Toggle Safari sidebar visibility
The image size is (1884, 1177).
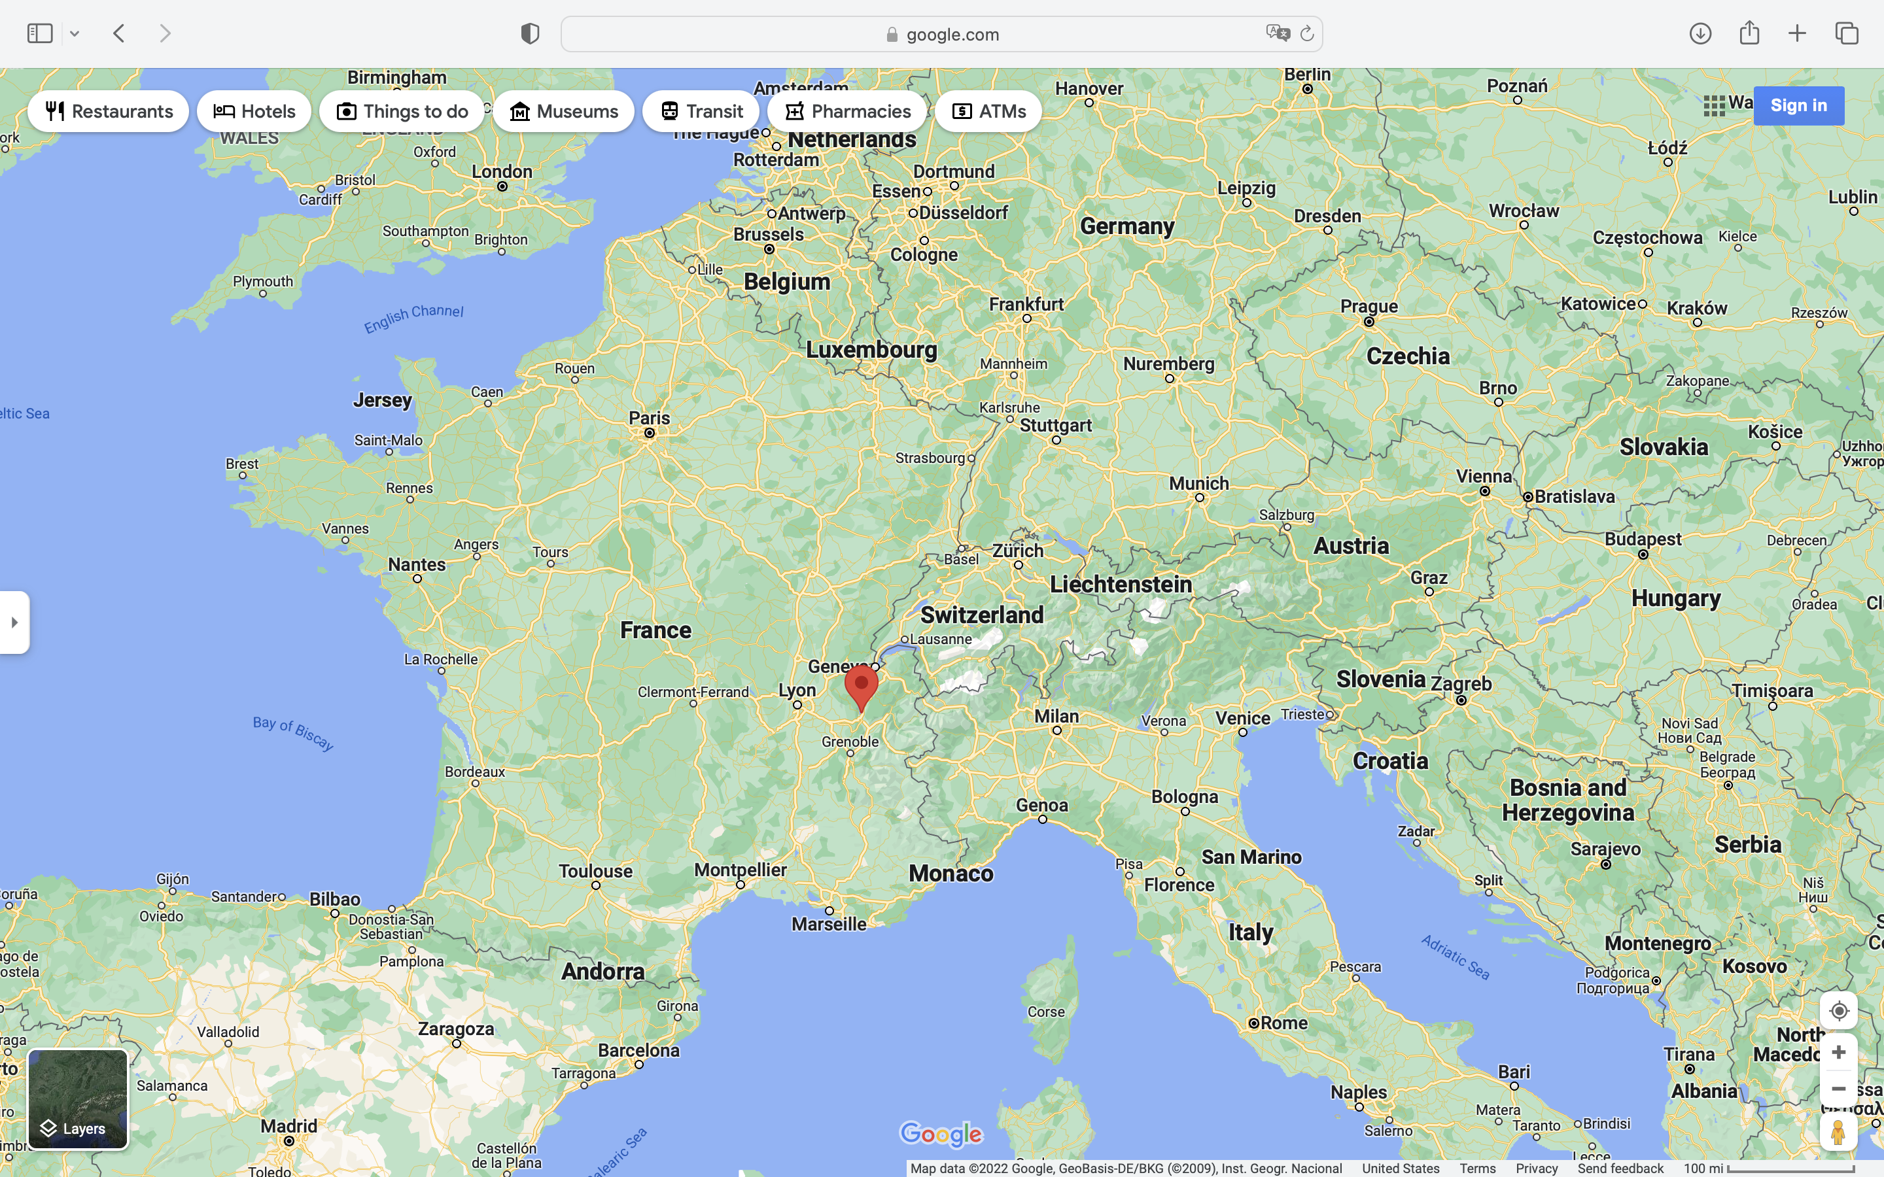tap(40, 33)
